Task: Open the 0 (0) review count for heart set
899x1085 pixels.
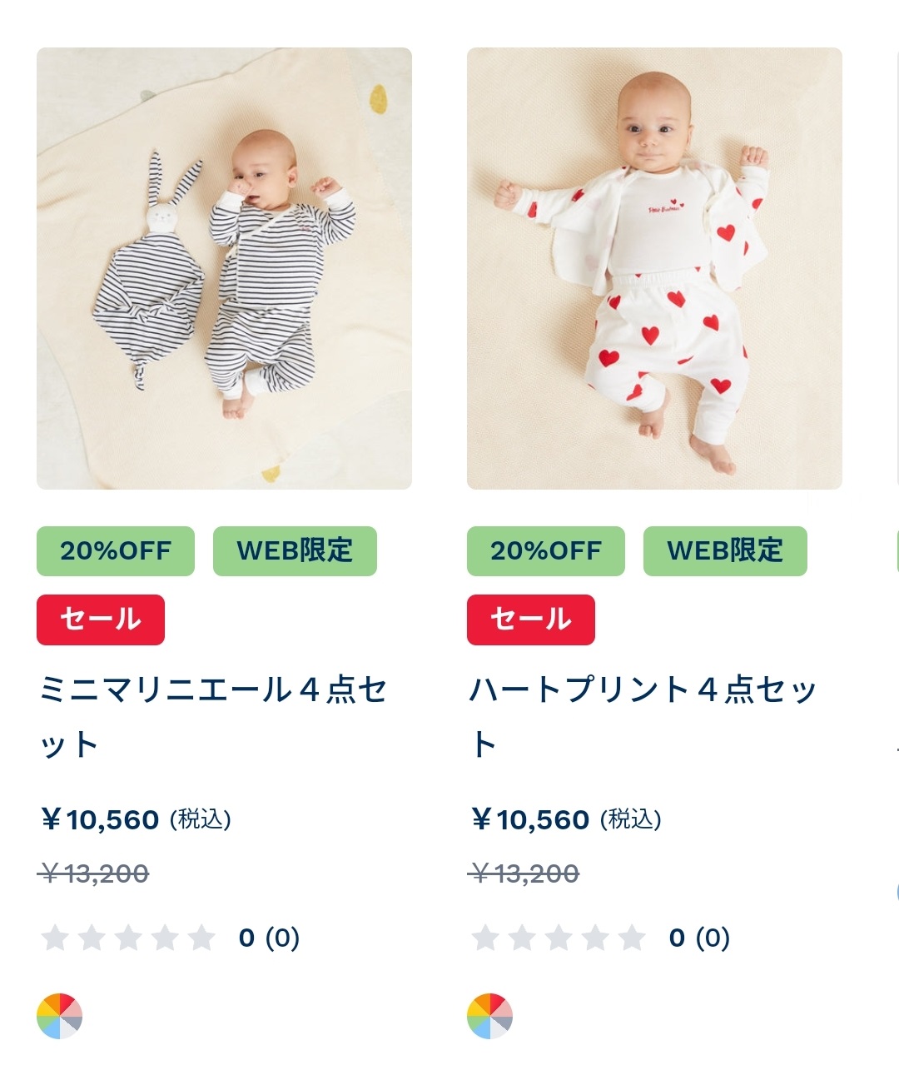Action: [x=699, y=938]
